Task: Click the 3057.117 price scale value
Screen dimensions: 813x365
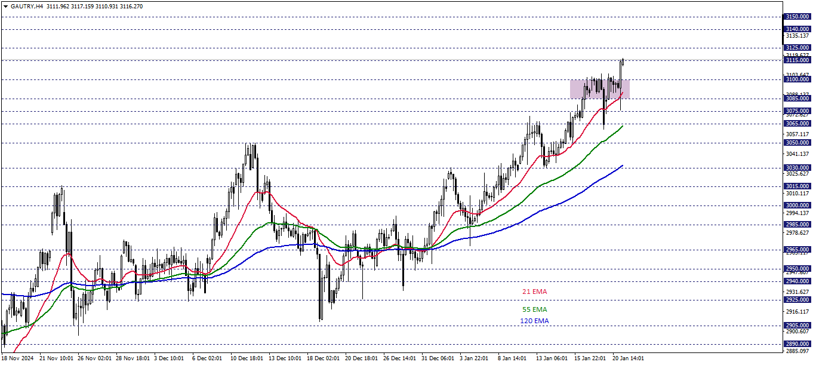Action: click(797, 134)
